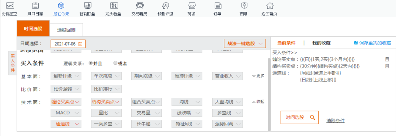Screen dimensions: 396x136
Task: Click the 买入条件 side tab
Action: click(13, 63)
